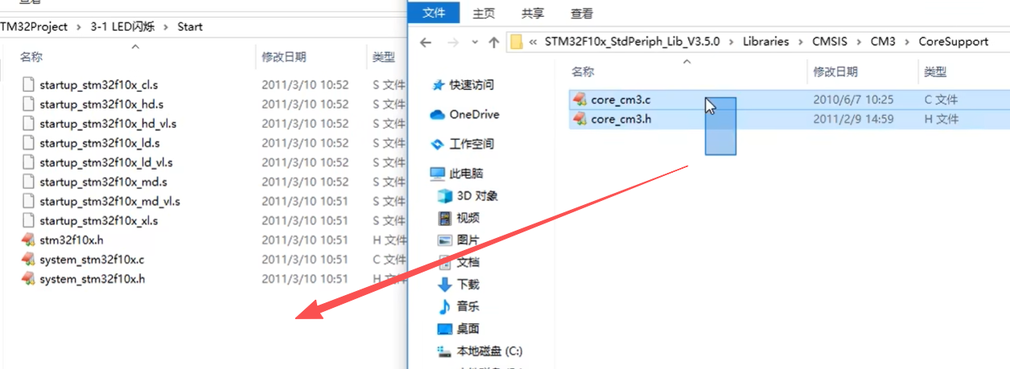Click the core_cm3.h file icon
The width and height of the screenshot is (1010, 369).
[579, 119]
